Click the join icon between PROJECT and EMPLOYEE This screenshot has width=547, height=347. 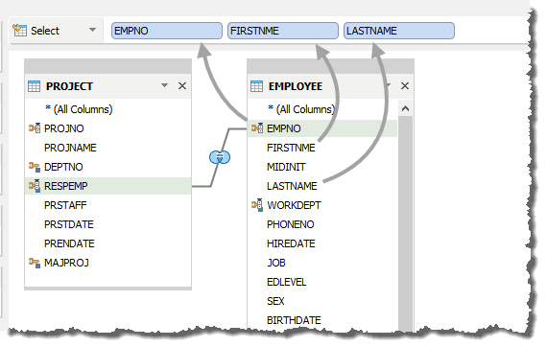pyautogui.click(x=220, y=157)
